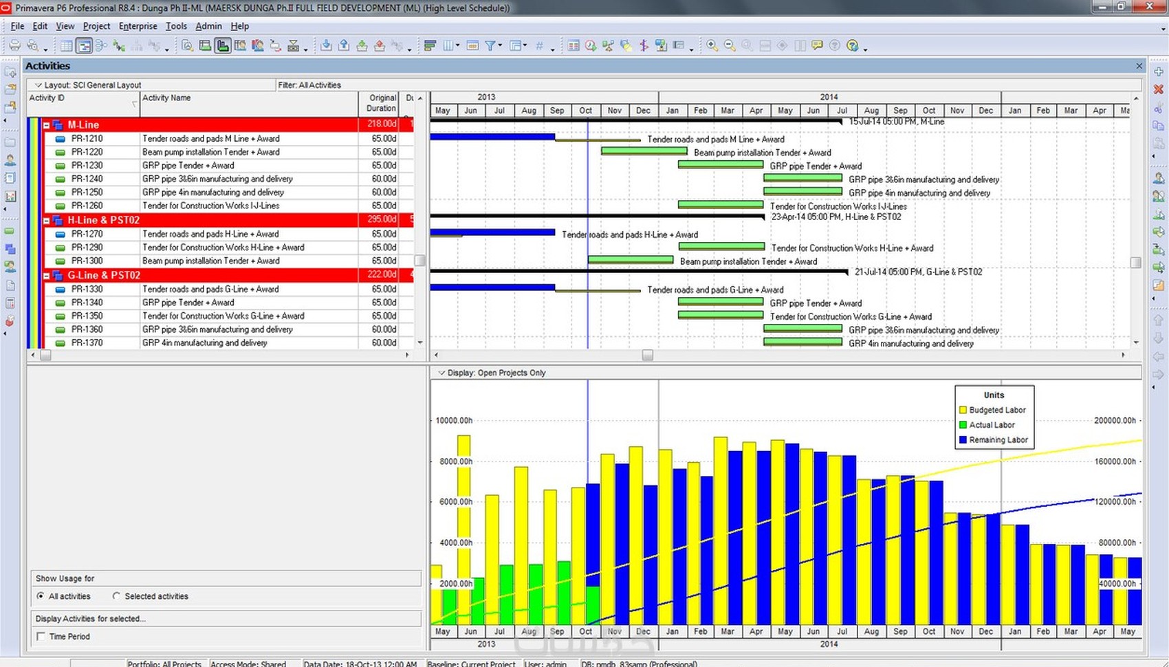The width and height of the screenshot is (1169, 667).
Task: Open Print Preview from the toolbar
Action: pyautogui.click(x=32, y=45)
